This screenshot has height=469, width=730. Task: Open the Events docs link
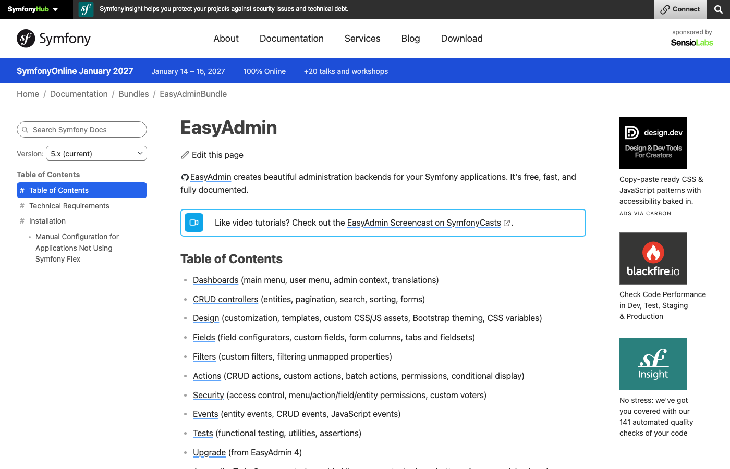[x=205, y=414]
